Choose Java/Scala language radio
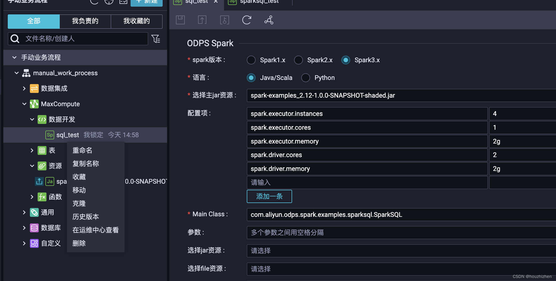 coord(251,78)
